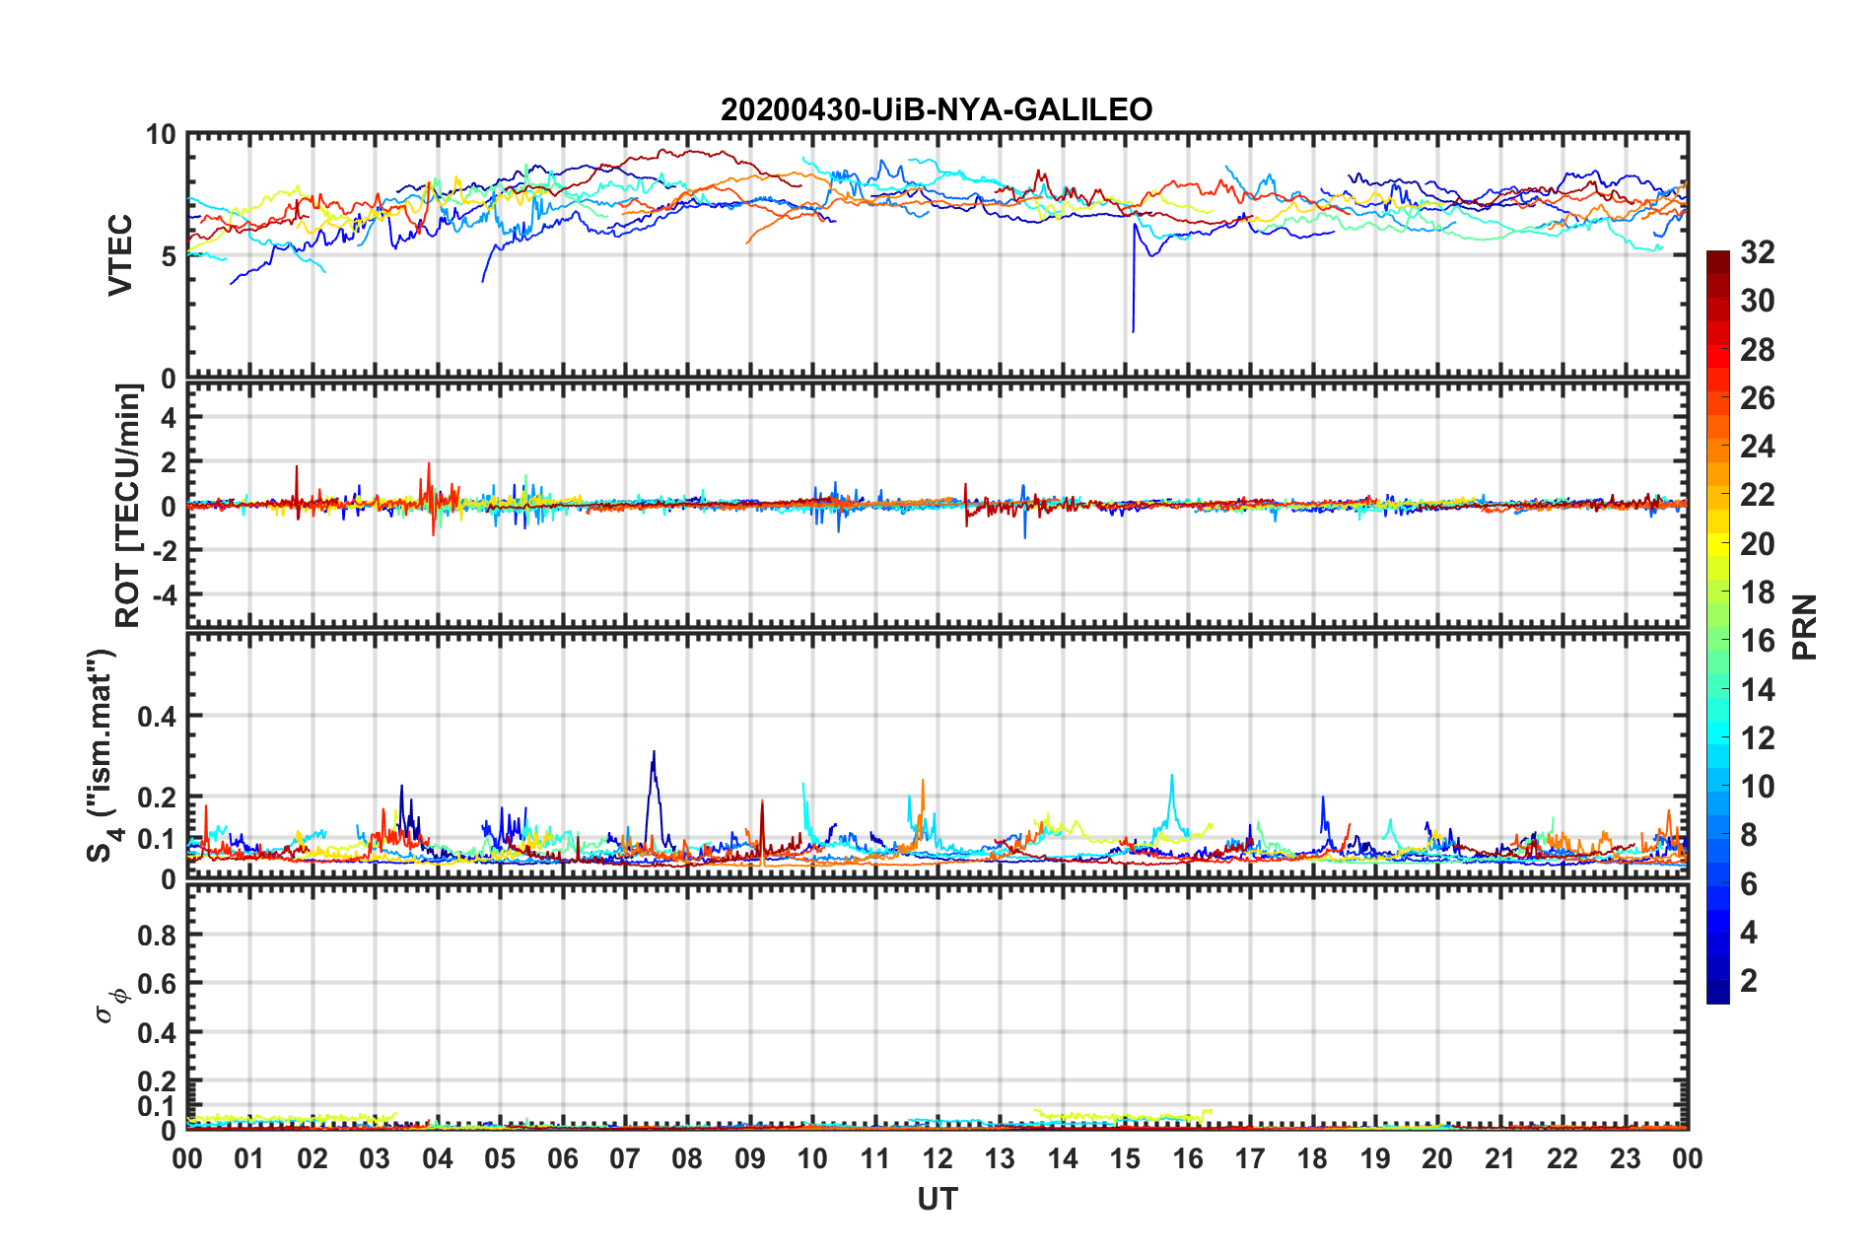Click the UT x-axis label

(x=937, y=1199)
